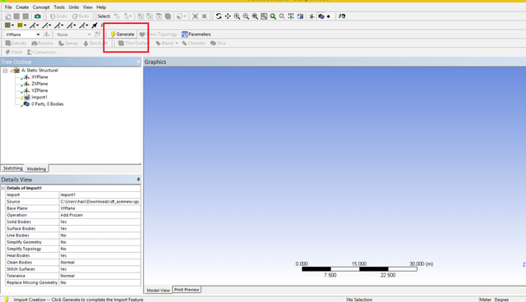The height and width of the screenshot is (302, 526).
Task: Click the New Plane icon beside XYPlane
Action: [47, 34]
